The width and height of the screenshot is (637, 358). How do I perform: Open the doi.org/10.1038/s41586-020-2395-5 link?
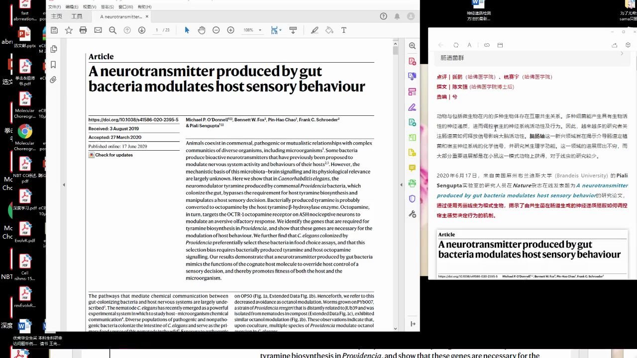point(133,120)
